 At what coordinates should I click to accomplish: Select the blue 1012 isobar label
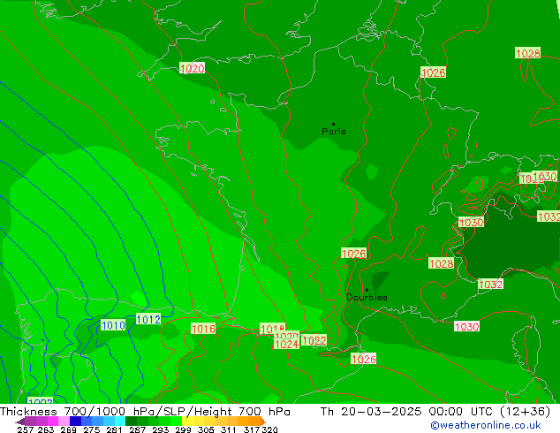[148, 319]
